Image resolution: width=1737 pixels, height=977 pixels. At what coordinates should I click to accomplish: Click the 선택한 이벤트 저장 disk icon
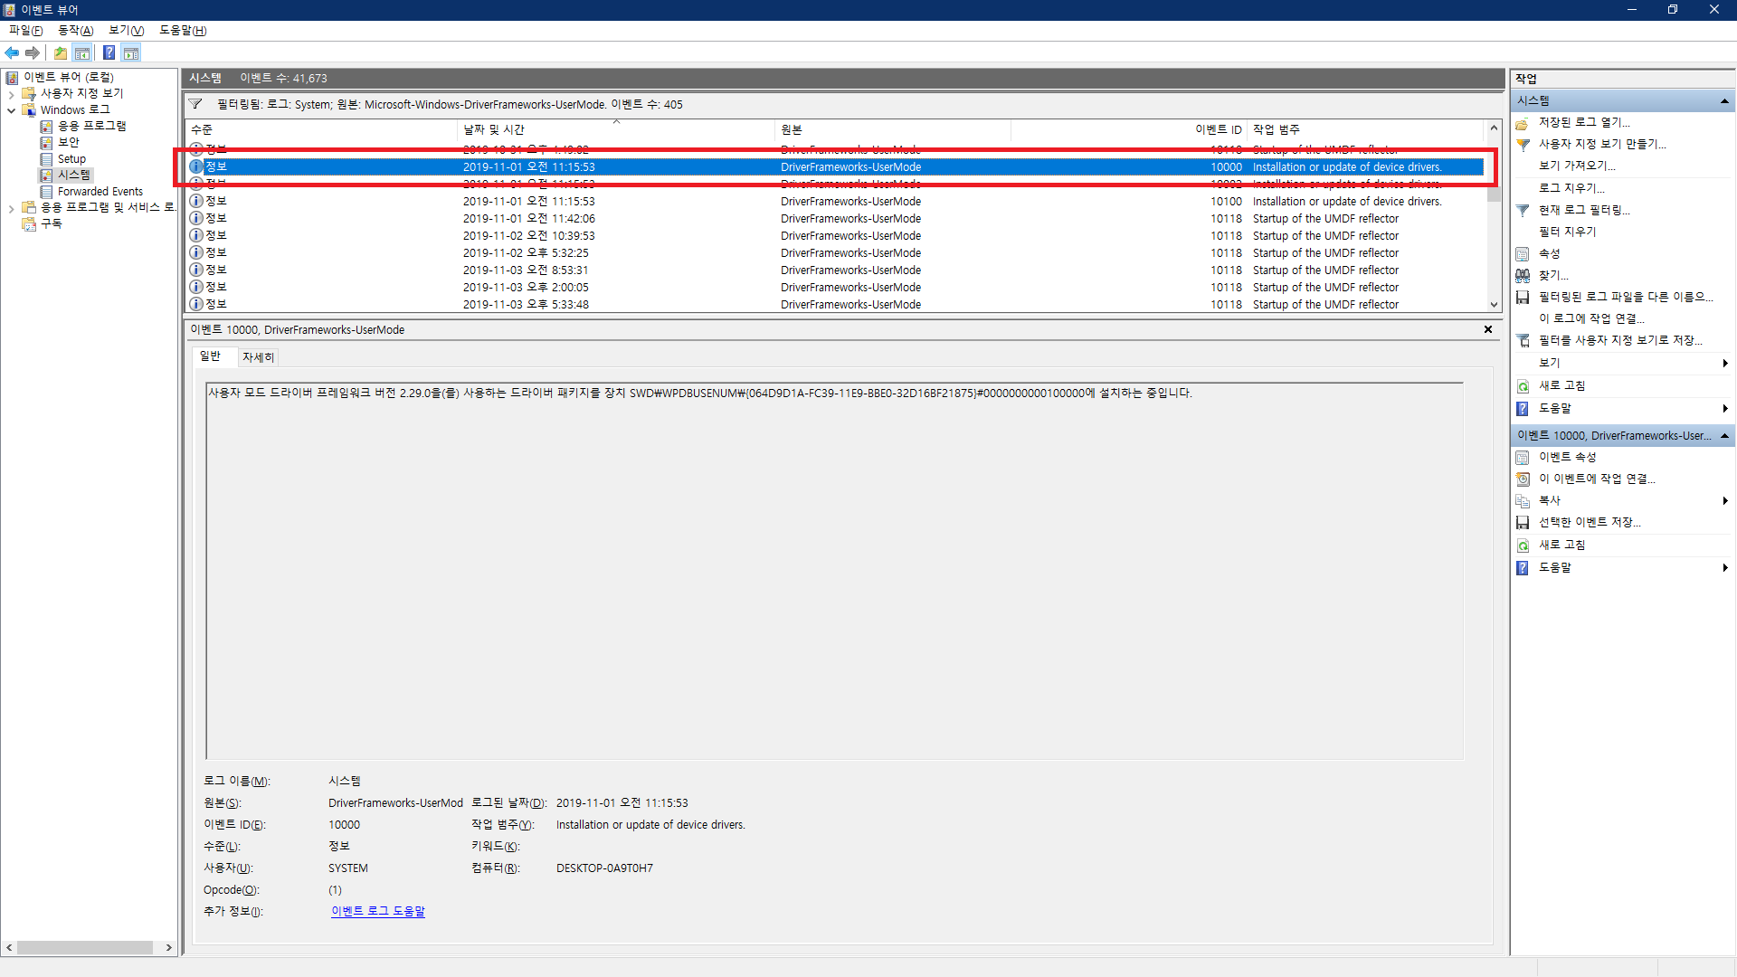(1523, 522)
